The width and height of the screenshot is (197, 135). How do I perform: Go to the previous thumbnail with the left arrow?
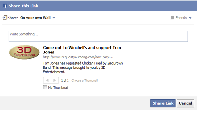coord(47,80)
